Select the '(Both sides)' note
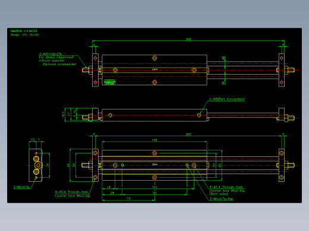 point(219,194)
